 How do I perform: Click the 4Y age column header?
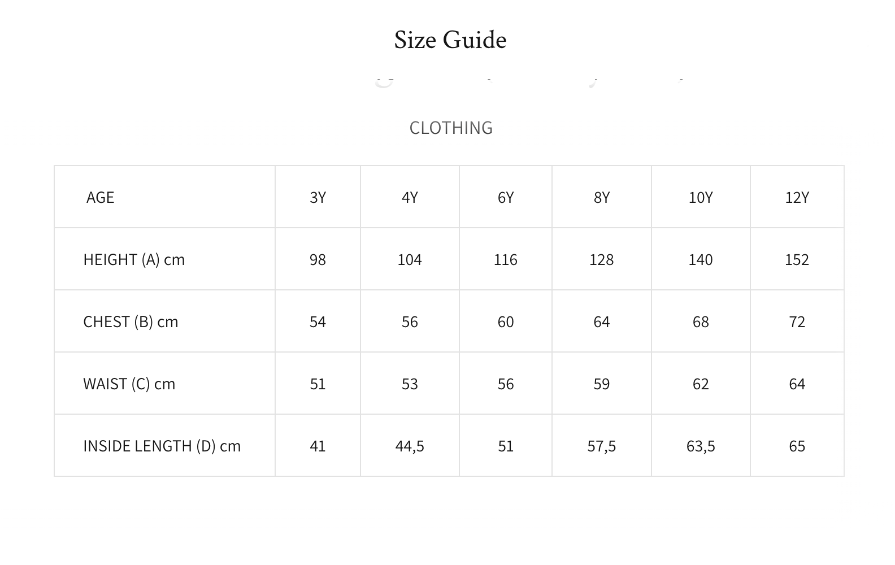pyautogui.click(x=410, y=197)
